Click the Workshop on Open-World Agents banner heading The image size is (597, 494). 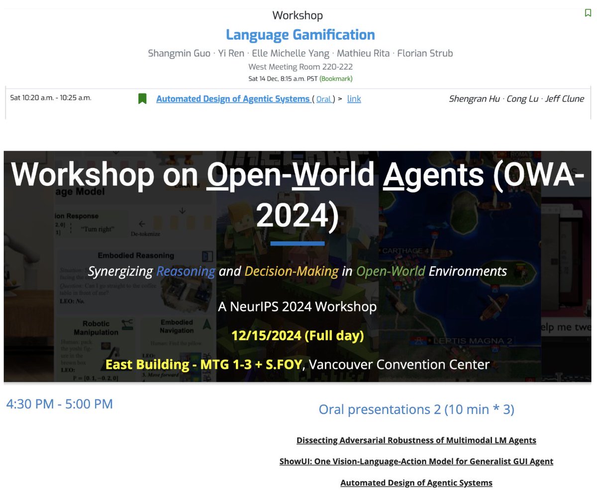pyautogui.click(x=298, y=195)
